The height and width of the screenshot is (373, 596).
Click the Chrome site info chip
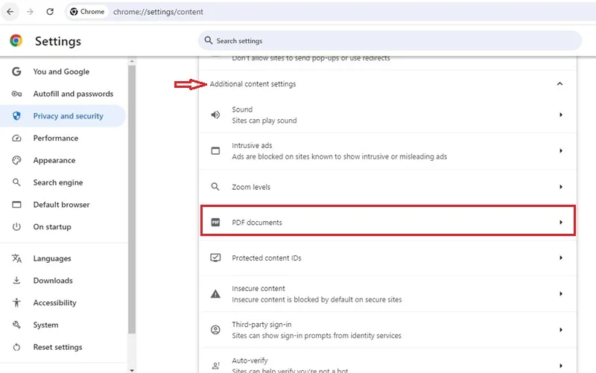point(87,12)
